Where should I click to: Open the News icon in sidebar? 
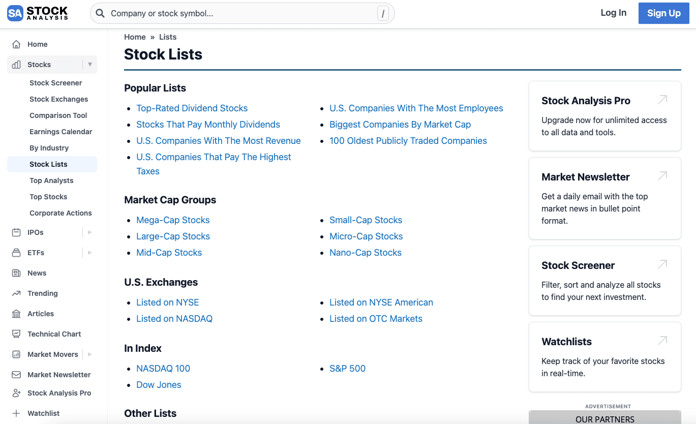pos(15,273)
